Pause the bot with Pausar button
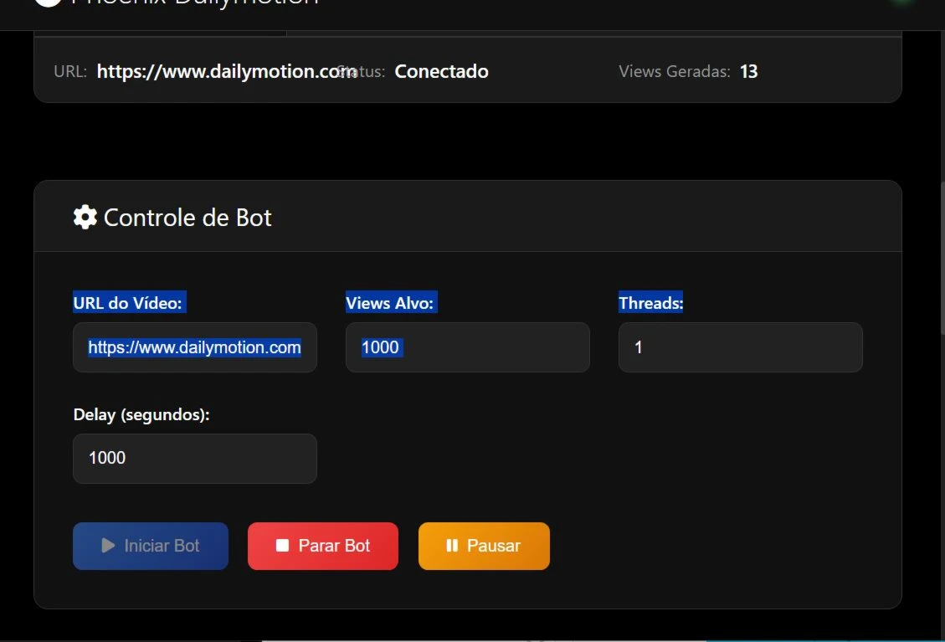The image size is (945, 642). point(484,546)
